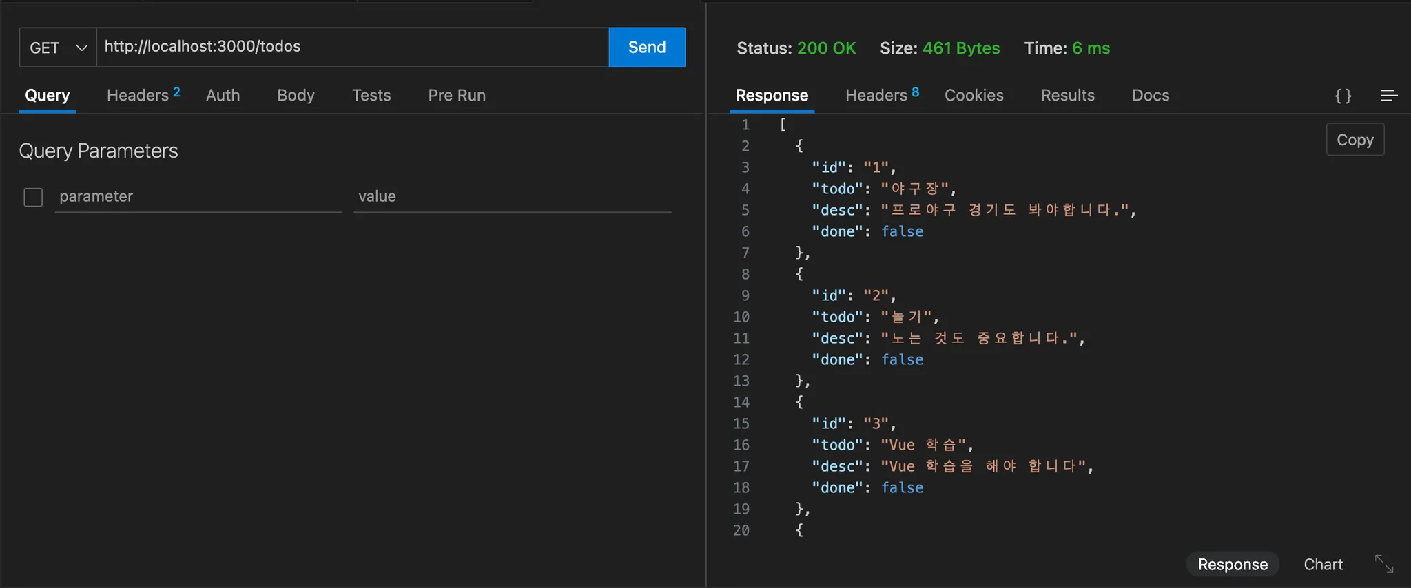Select the Body tab
The image size is (1411, 588).
click(x=296, y=95)
